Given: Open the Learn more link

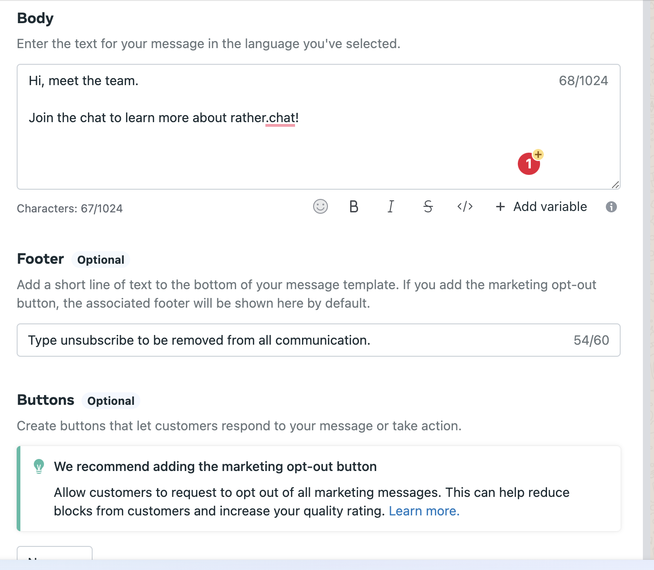Looking at the screenshot, I should coord(424,511).
